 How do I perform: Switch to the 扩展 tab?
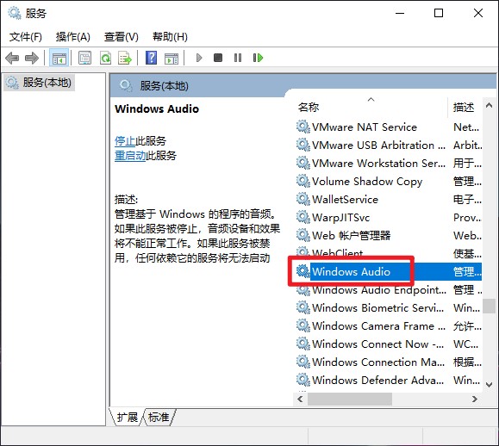[127, 417]
